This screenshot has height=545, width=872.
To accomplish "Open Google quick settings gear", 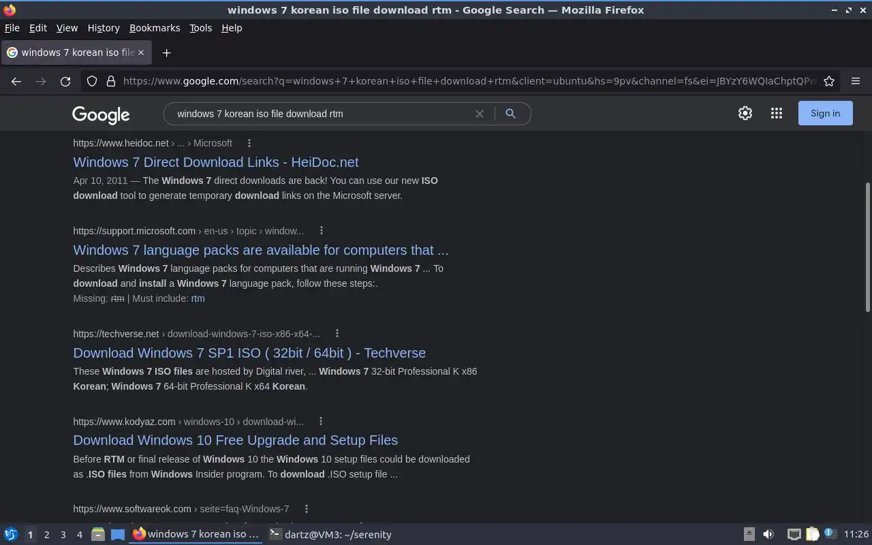I will [745, 114].
